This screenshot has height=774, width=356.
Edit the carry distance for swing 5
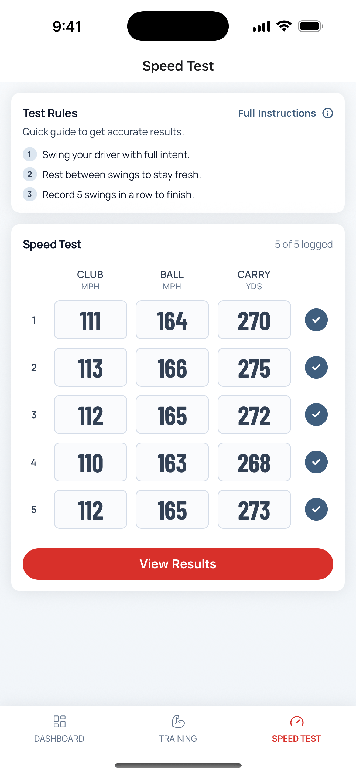(x=254, y=509)
